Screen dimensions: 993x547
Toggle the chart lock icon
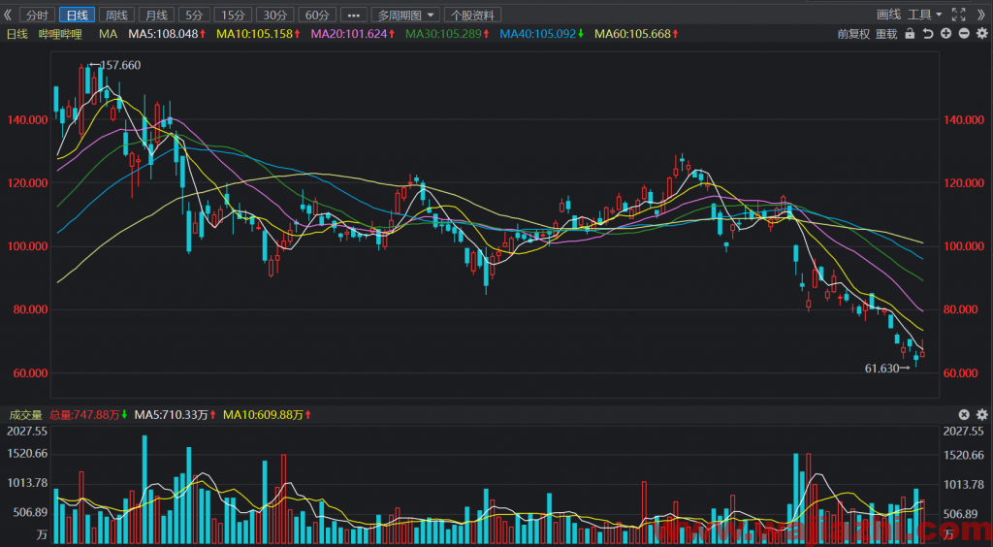(910, 34)
